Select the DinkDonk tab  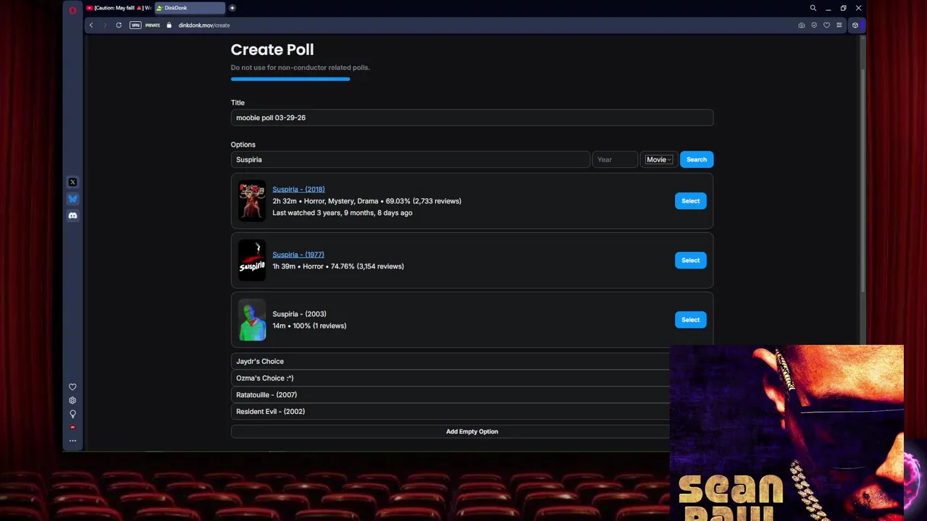[x=189, y=8]
